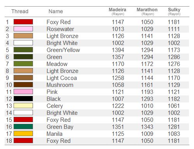
Task: Click Sulky code 1083 for Manila
Action: [x=174, y=134]
